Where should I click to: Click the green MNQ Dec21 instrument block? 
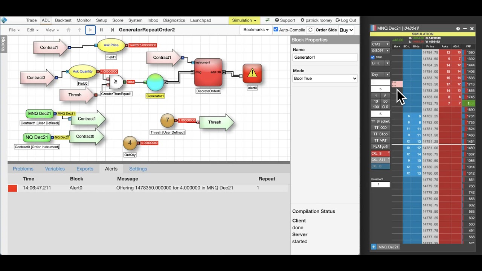coord(40,114)
